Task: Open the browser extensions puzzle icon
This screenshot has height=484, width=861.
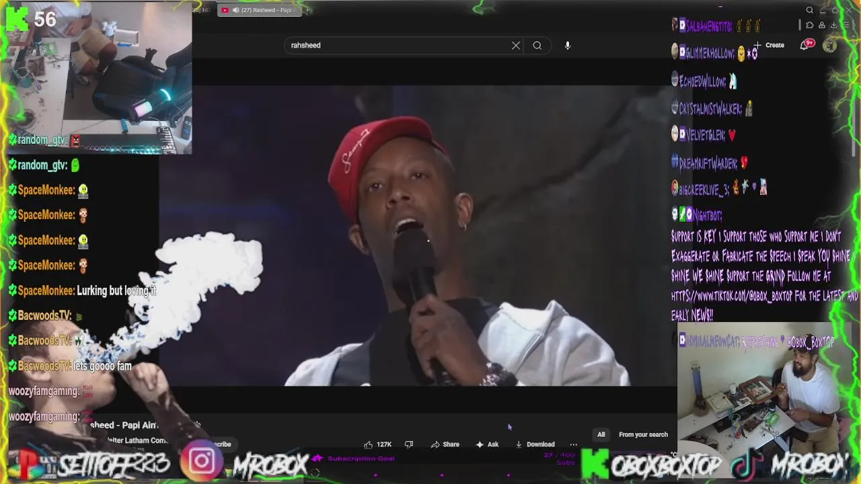Action: [810, 25]
